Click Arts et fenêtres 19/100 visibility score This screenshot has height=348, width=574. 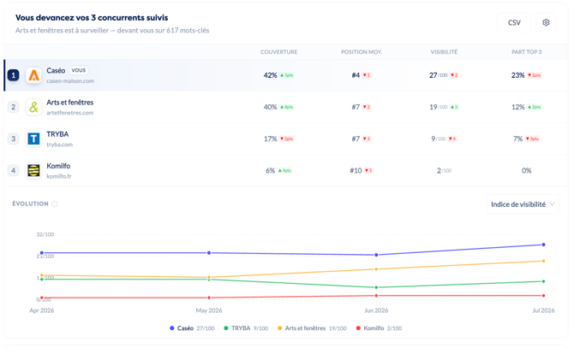coord(438,107)
